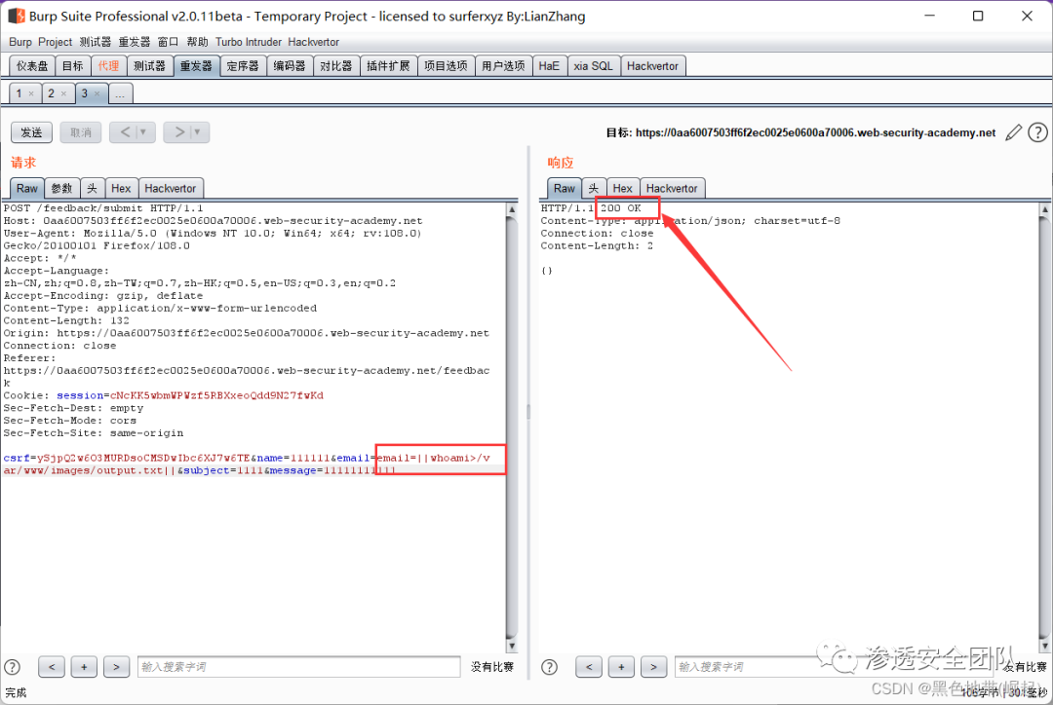Go to previous match in response search

(589, 667)
